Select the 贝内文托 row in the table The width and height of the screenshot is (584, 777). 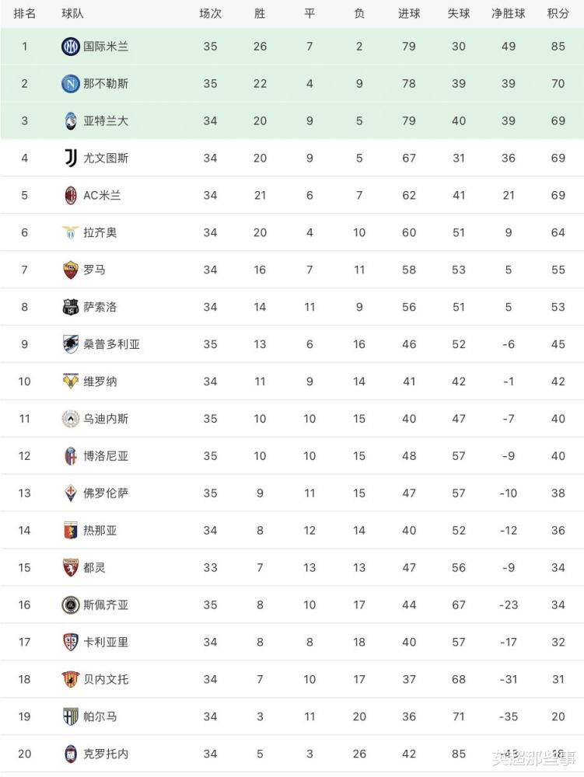[x=292, y=679]
